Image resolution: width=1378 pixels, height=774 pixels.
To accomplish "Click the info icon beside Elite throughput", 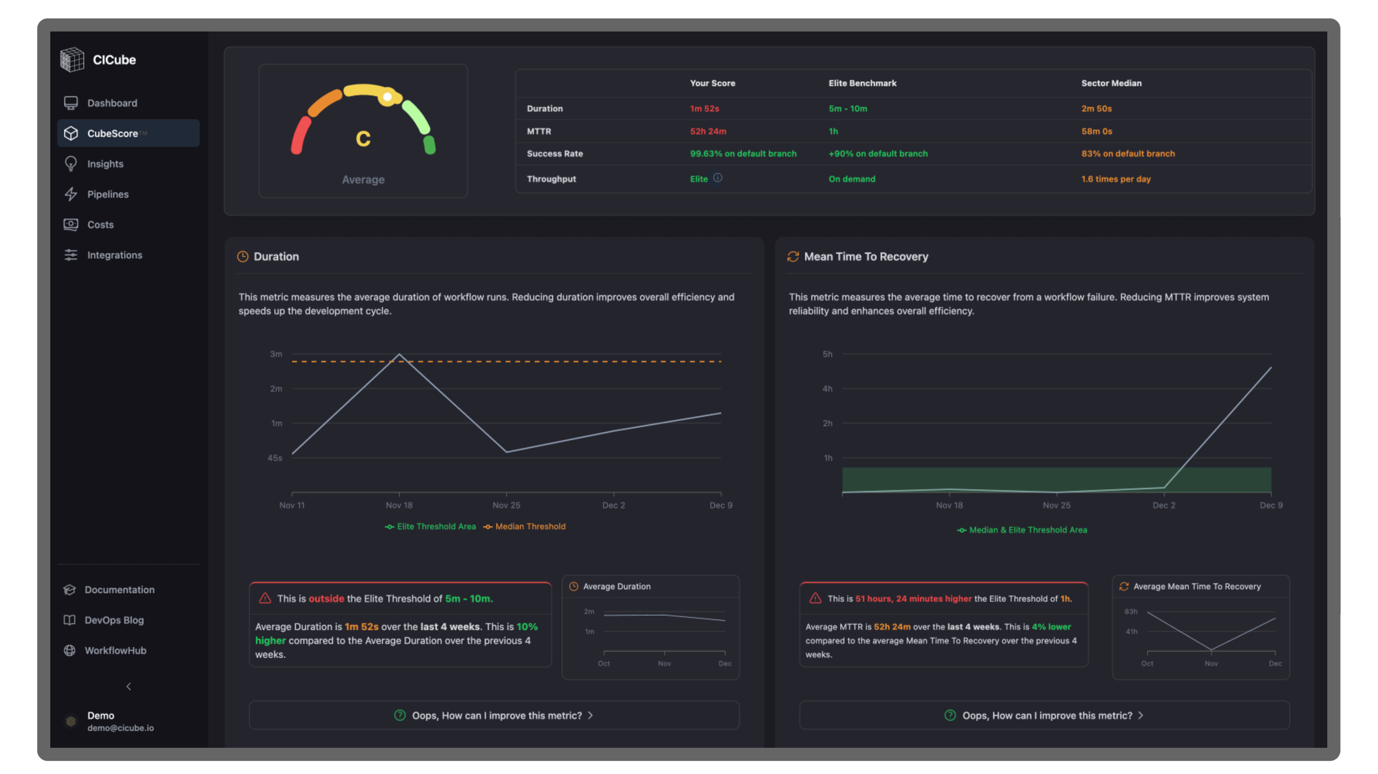I will pos(718,178).
